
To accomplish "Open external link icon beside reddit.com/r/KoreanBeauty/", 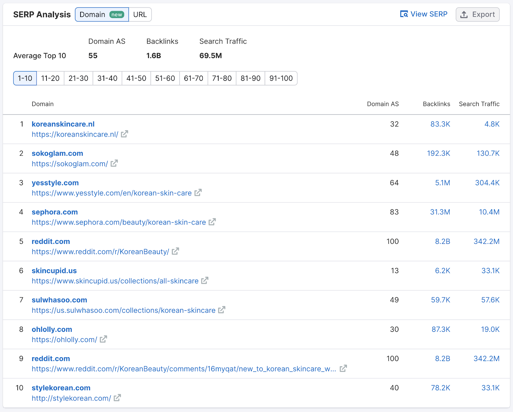I will [x=175, y=251].
